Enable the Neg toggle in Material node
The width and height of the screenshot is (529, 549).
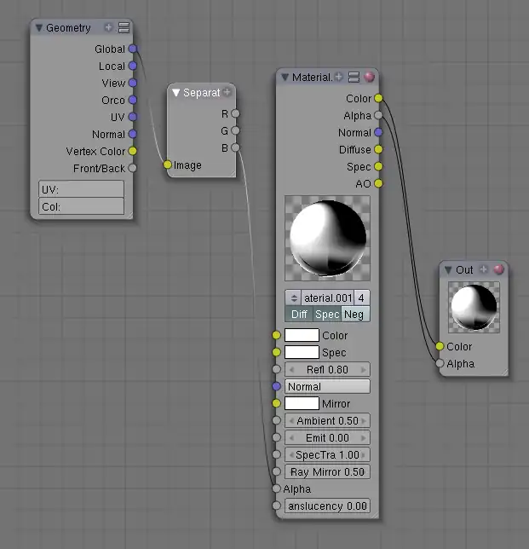[355, 315]
